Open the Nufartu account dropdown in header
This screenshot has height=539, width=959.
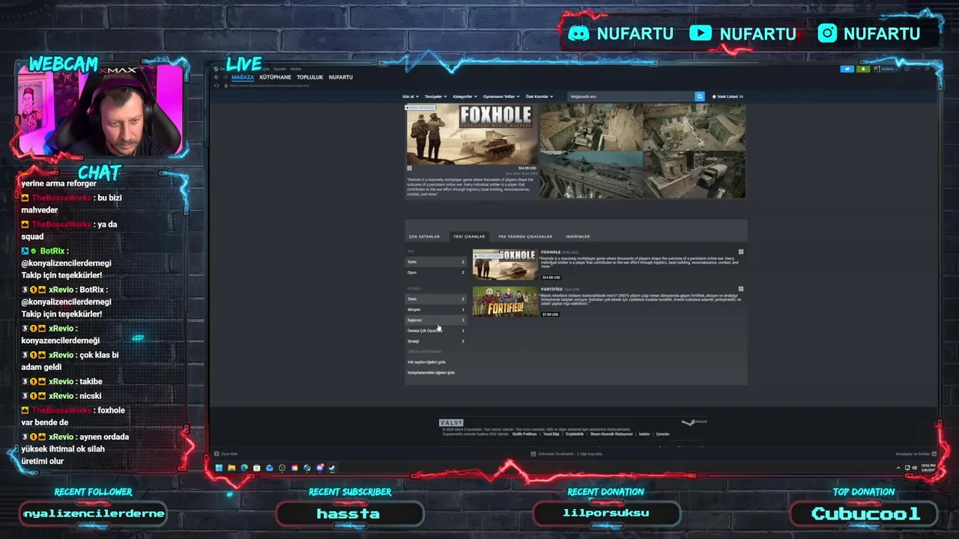click(889, 69)
